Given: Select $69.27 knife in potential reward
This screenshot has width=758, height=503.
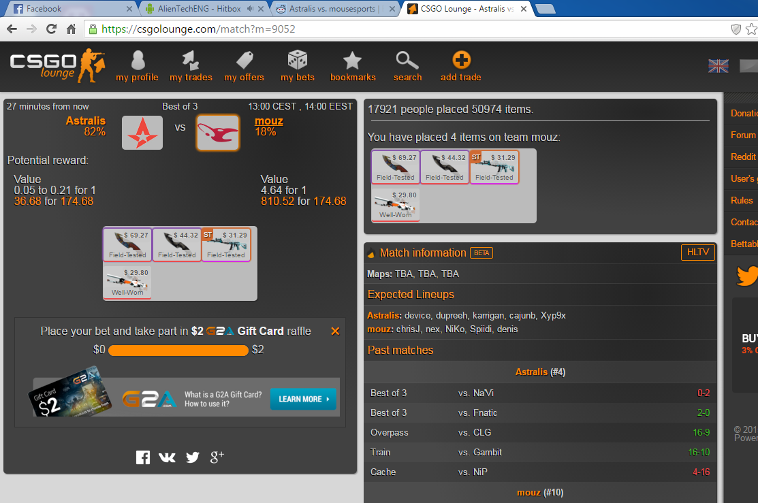Looking at the screenshot, I should pyautogui.click(x=127, y=244).
